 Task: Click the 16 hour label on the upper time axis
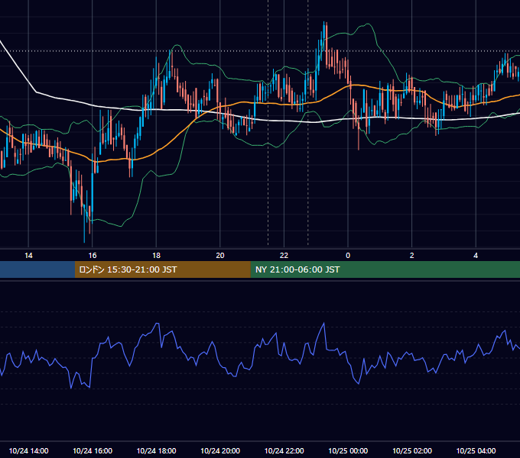[x=93, y=256]
